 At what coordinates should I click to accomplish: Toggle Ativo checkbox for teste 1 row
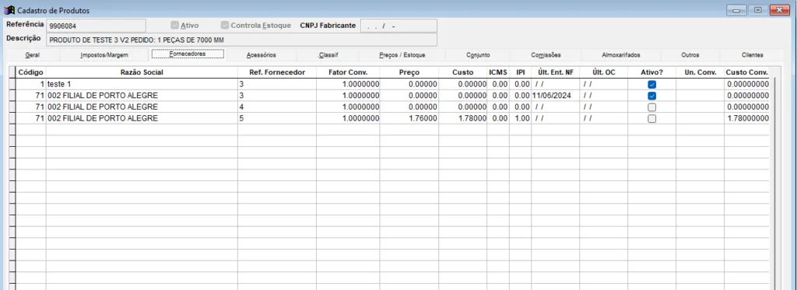pyautogui.click(x=651, y=84)
